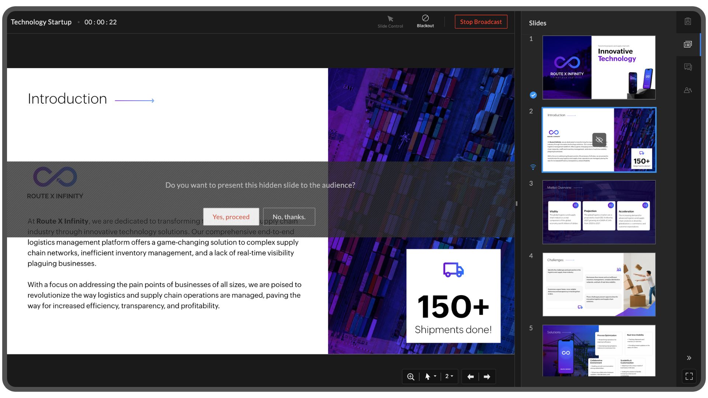Click the broadcast signal icon beside slide 2

(x=533, y=167)
